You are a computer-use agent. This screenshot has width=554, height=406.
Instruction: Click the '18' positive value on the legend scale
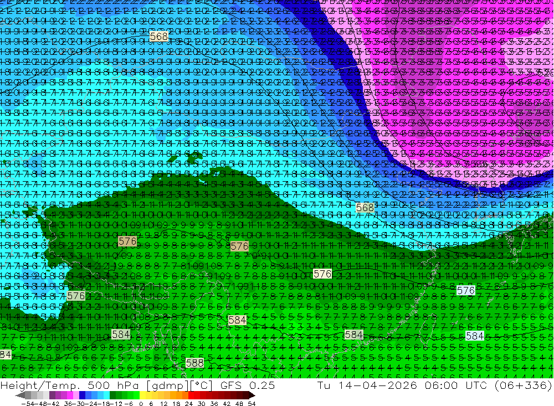point(176,404)
